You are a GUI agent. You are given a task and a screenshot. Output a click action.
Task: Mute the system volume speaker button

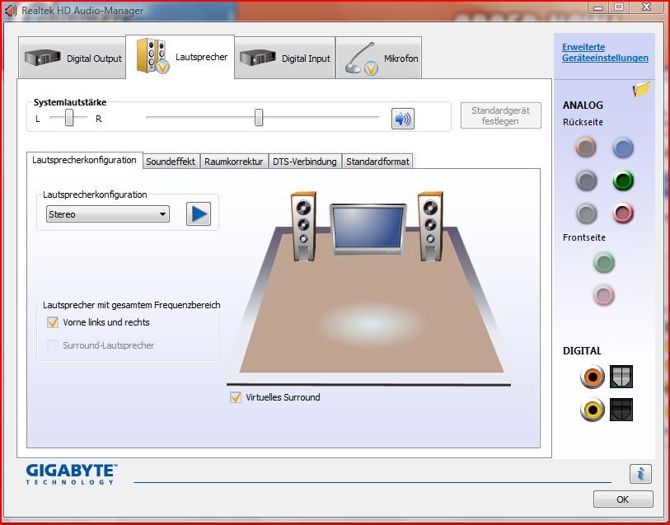(x=402, y=119)
